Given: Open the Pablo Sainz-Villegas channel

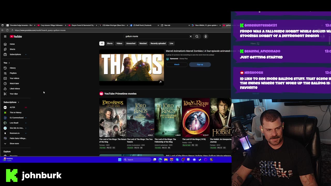Looking at the screenshot, I should (x=18, y=138).
